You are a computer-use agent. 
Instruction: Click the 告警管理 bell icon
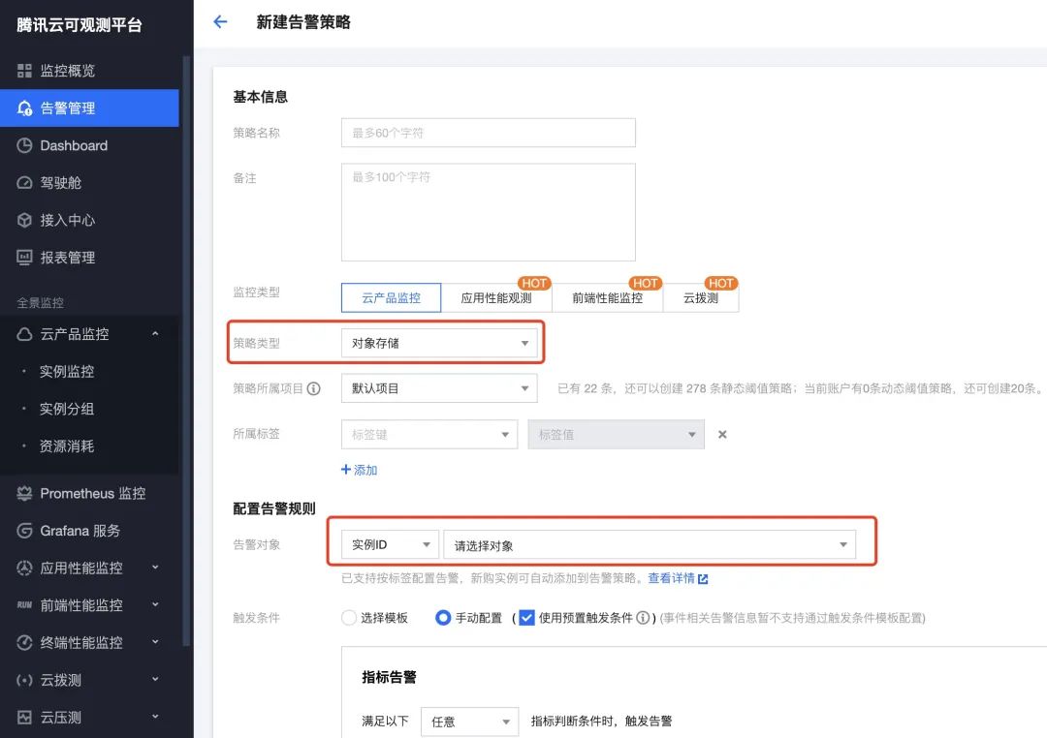click(24, 108)
